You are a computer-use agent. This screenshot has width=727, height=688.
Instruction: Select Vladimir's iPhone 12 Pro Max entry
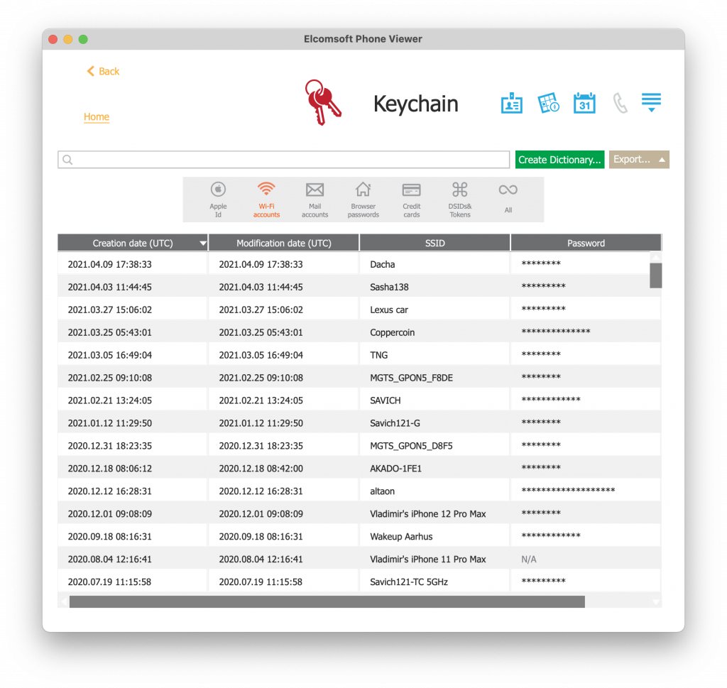427,514
